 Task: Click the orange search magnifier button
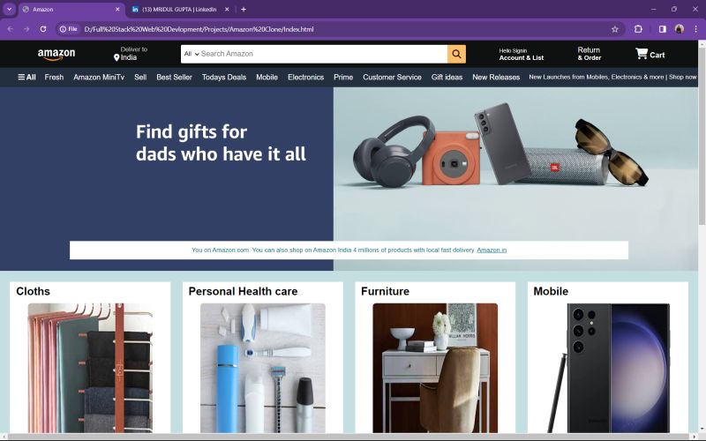pos(456,54)
